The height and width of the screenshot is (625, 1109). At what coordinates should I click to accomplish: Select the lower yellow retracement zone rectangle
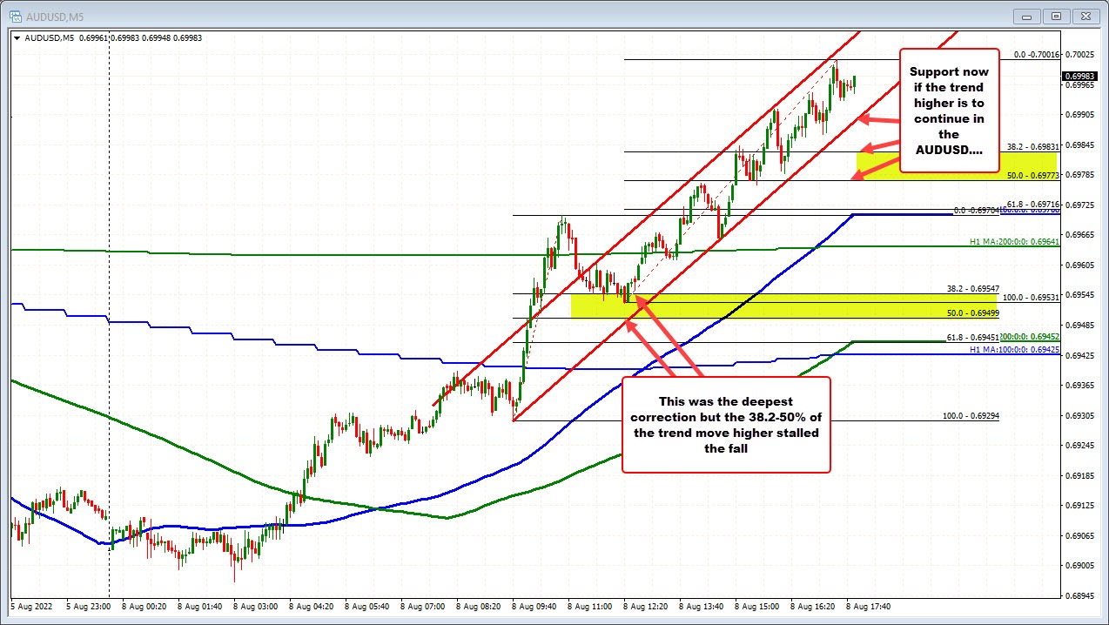[x=783, y=306]
